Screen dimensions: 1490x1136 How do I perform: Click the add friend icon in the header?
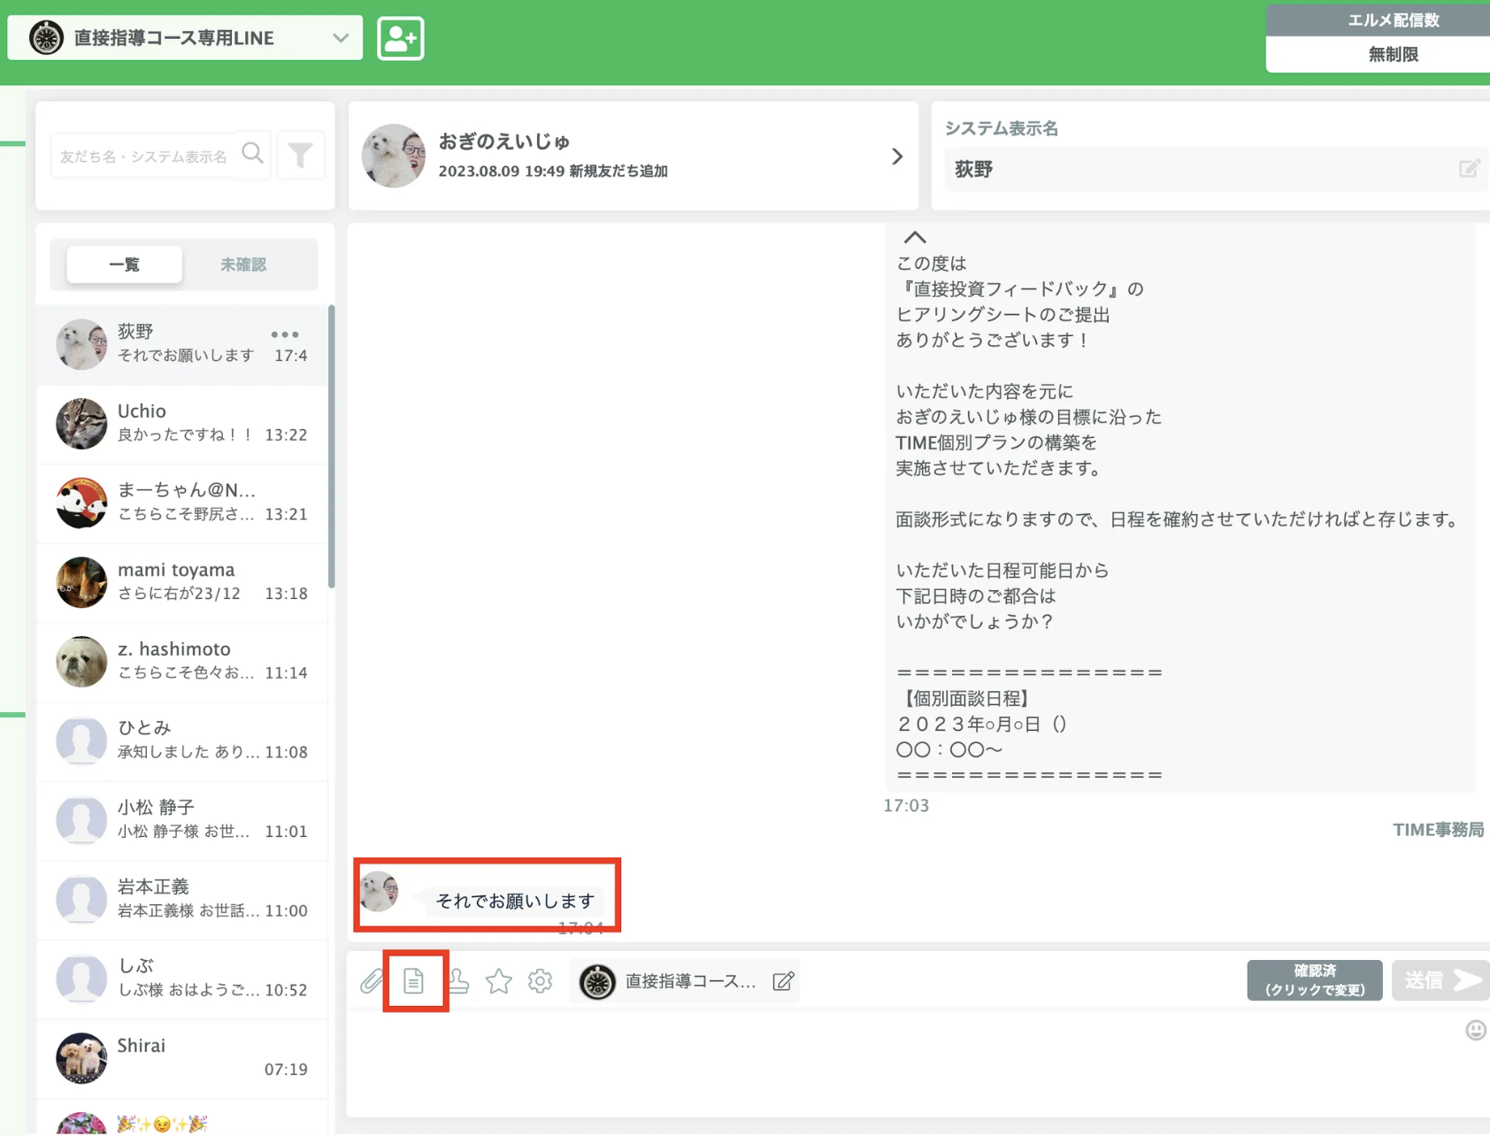coord(400,37)
